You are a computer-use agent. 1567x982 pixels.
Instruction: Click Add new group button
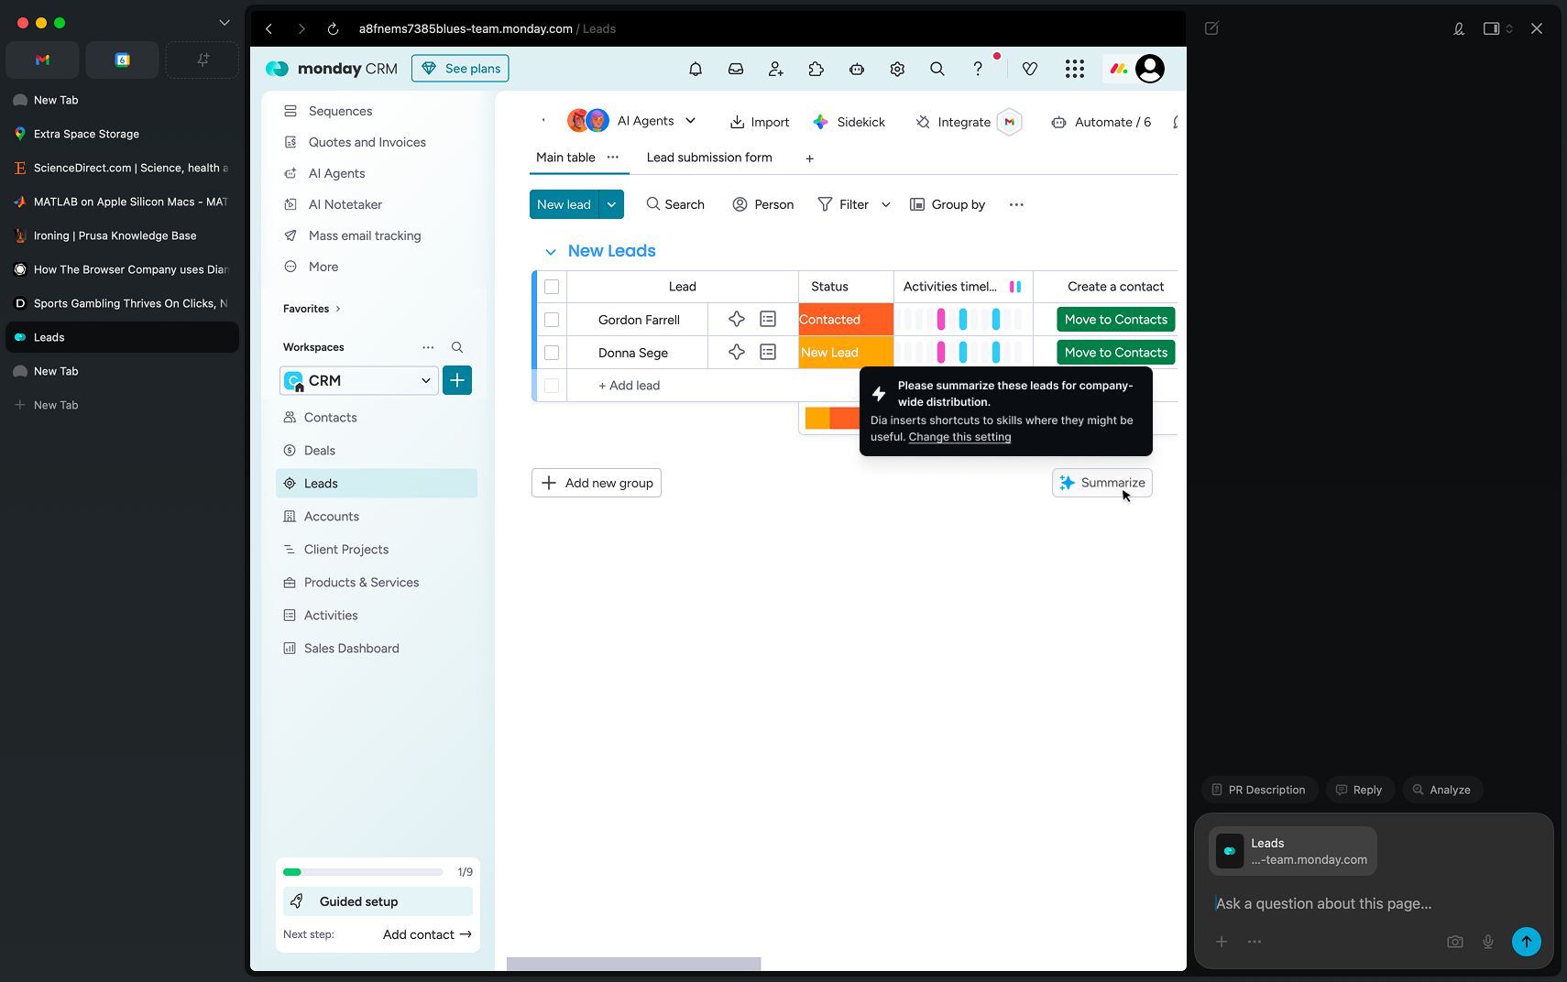[597, 483]
